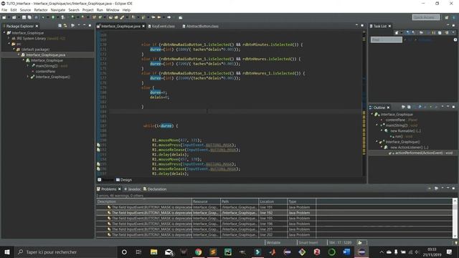Sort Problems by Resource column header
The height and width of the screenshot is (258, 459).
206,201
